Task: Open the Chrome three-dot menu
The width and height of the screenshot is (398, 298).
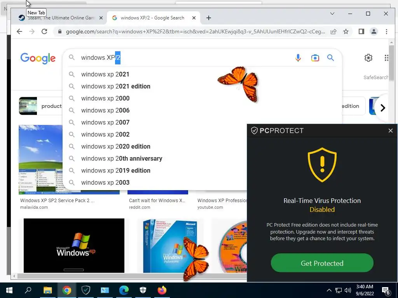Action: pyautogui.click(x=386, y=31)
